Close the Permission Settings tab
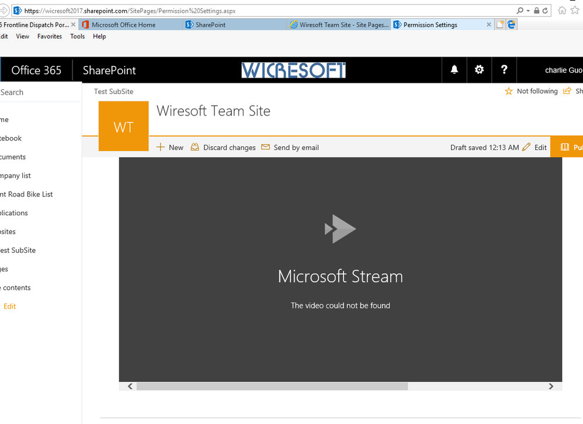The width and height of the screenshot is (583, 424). pyautogui.click(x=488, y=25)
